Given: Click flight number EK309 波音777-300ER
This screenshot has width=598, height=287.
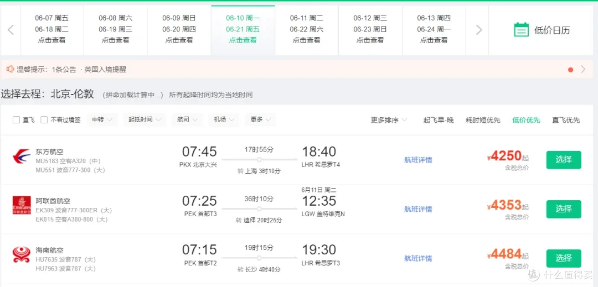Looking at the screenshot, I should click(x=74, y=210).
